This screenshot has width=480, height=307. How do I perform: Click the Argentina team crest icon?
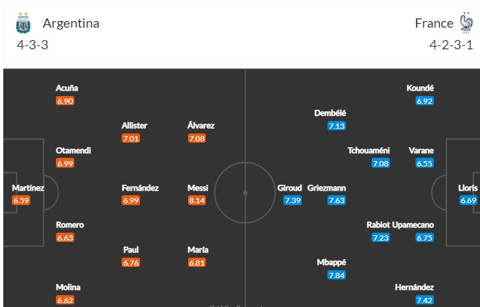[x=24, y=24]
